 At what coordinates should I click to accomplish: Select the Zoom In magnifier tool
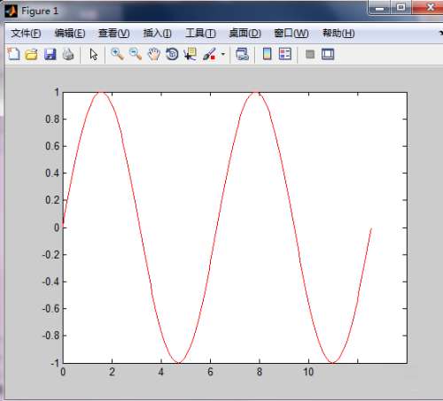pos(117,54)
